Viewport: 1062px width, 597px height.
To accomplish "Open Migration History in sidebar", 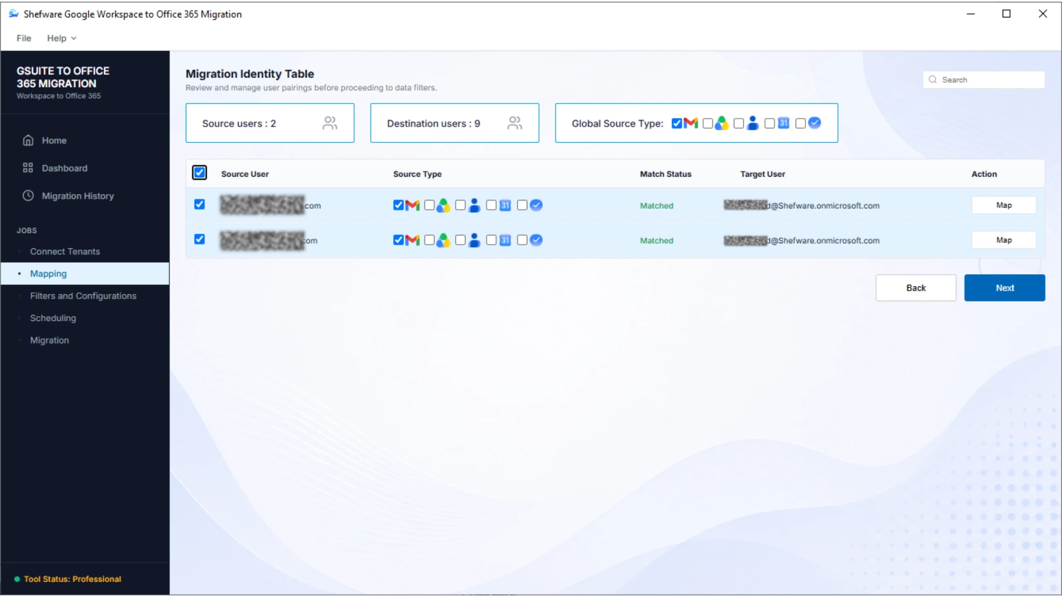I will (78, 196).
